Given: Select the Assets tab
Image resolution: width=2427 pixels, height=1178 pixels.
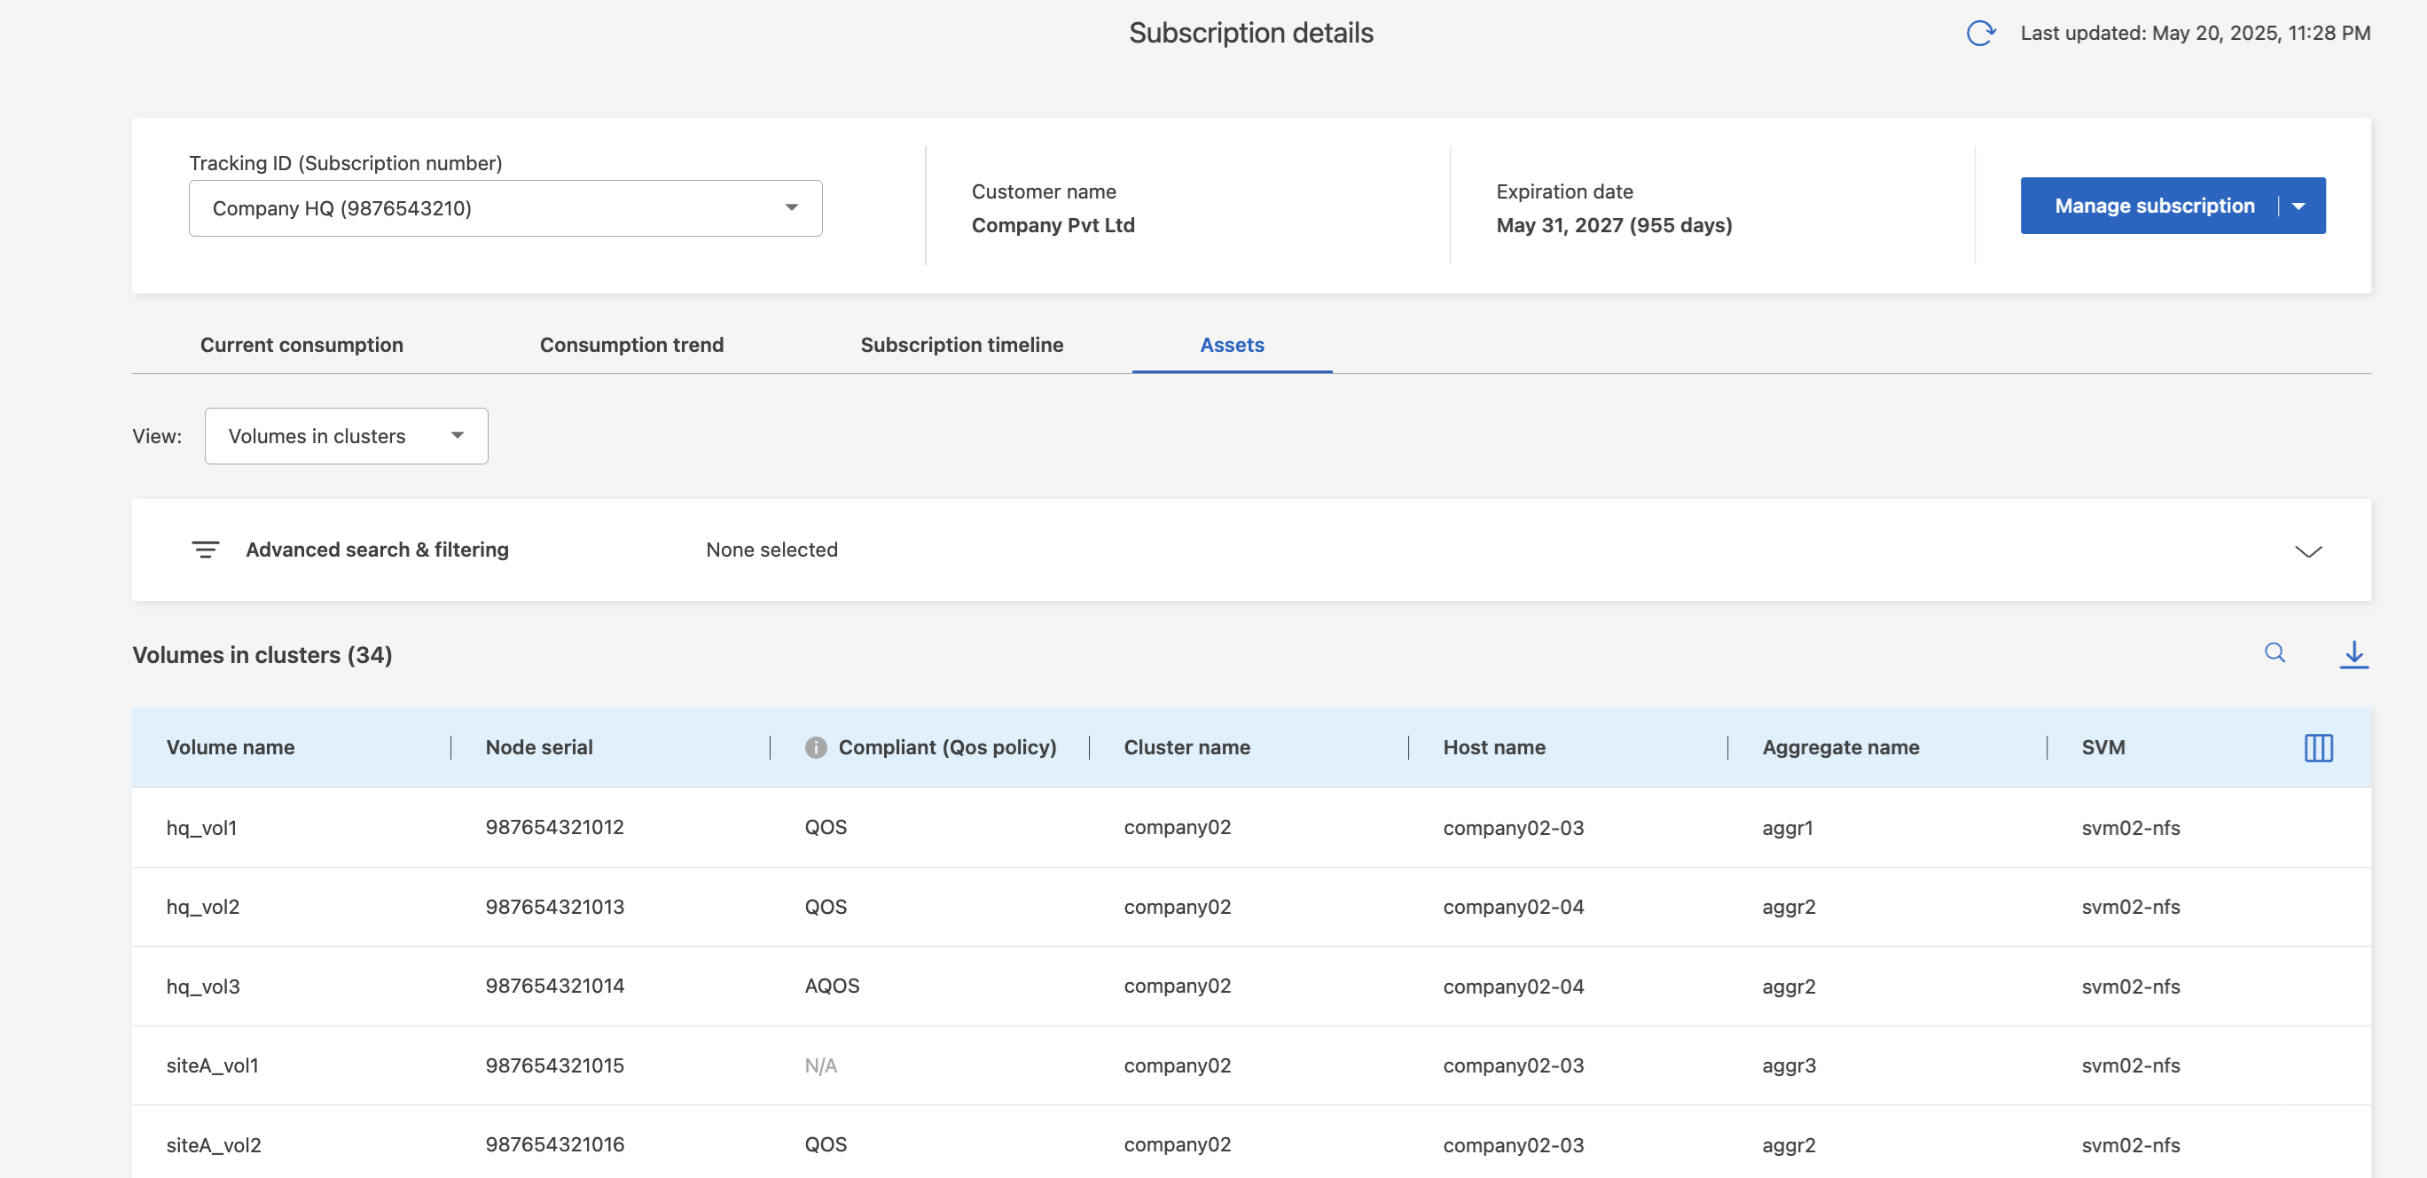Looking at the screenshot, I should (1232, 345).
